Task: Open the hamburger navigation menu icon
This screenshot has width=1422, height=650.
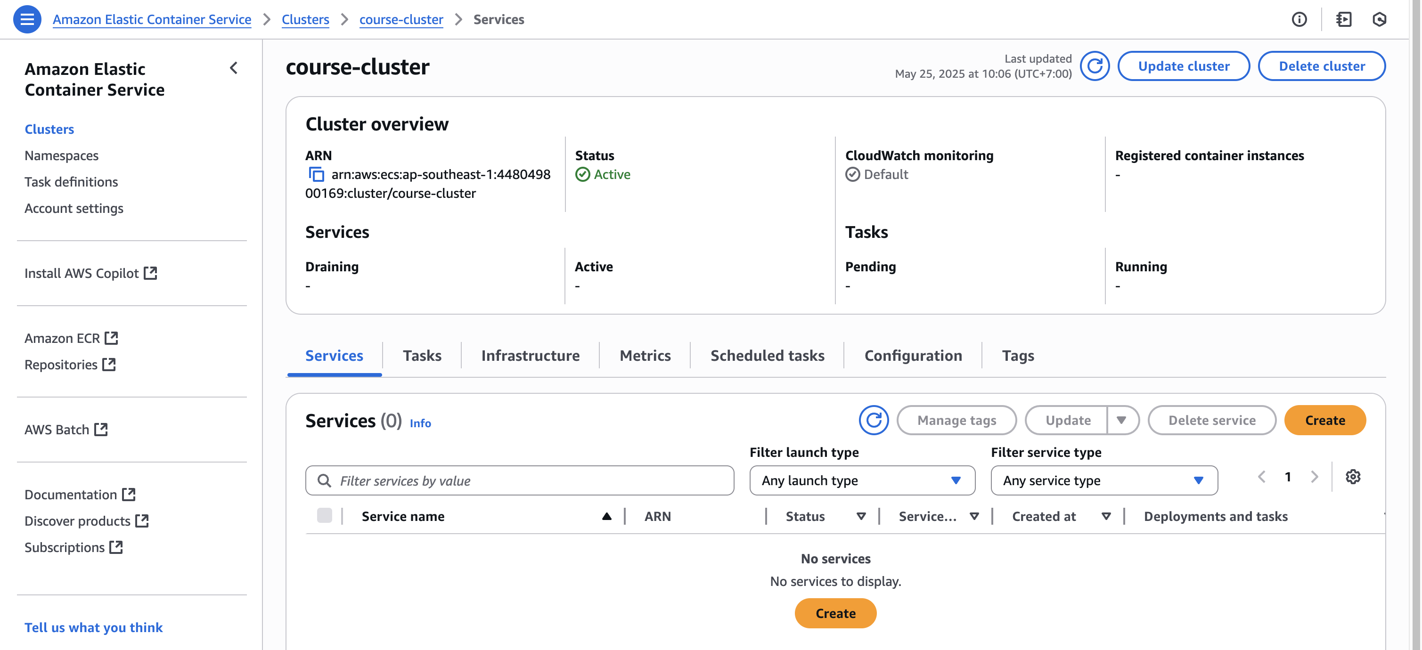Action: [27, 19]
